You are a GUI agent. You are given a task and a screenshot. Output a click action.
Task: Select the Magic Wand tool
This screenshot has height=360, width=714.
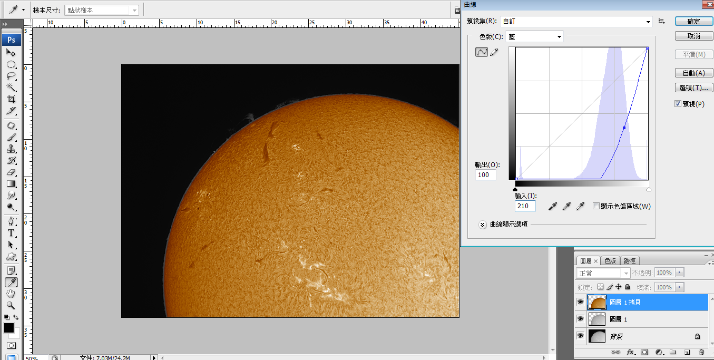[11, 87]
